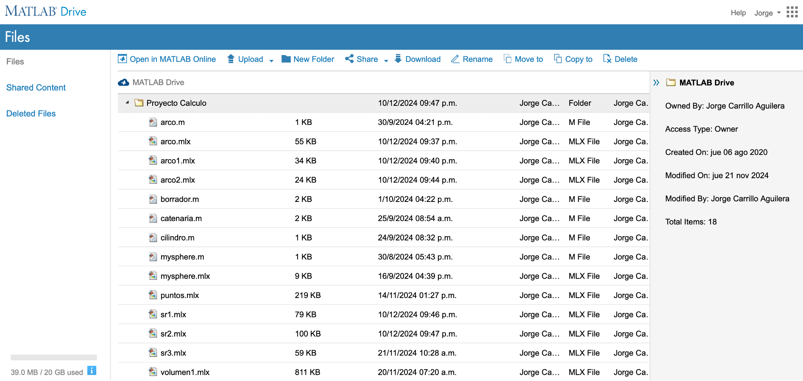Launch Open in MATLAB Online
The width and height of the screenshot is (803, 381).
[167, 59]
